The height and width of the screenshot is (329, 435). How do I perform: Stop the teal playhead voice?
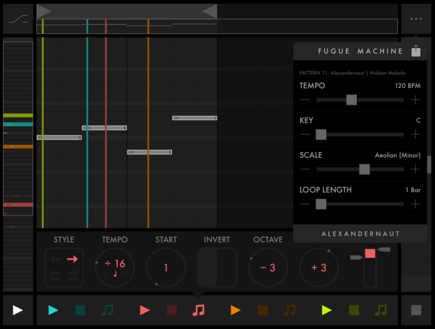coord(80,310)
